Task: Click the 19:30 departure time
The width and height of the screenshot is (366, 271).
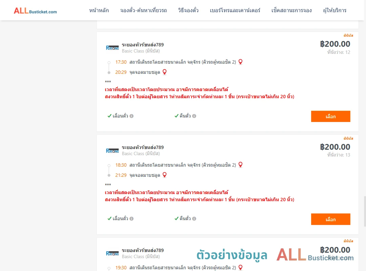Action: (x=121, y=268)
